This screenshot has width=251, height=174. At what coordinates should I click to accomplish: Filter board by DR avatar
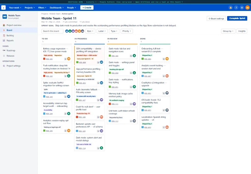83,31
